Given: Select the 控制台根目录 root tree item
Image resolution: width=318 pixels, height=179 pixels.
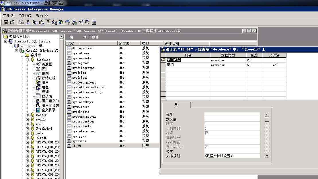Looking at the screenshot, I should 19,36.
